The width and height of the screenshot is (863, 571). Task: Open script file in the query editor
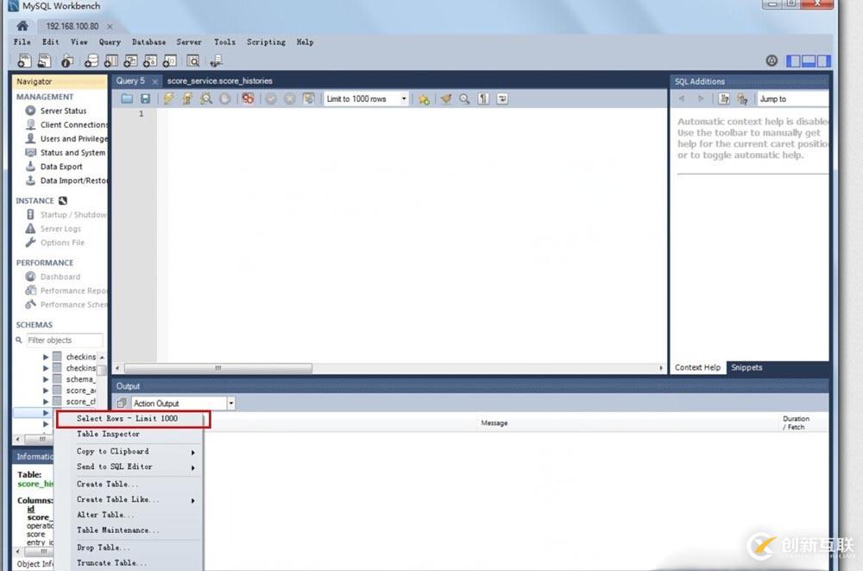(x=127, y=98)
